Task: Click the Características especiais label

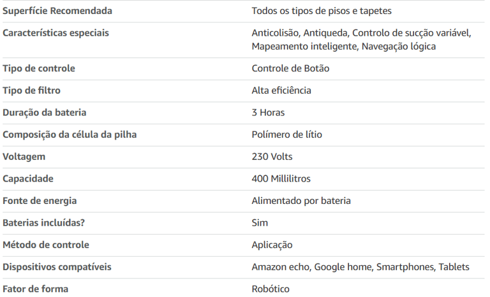Action: (56, 33)
